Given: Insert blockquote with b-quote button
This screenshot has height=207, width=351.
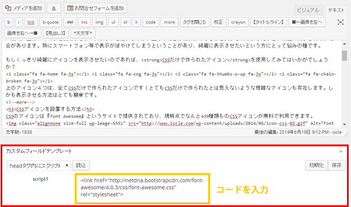Looking at the screenshot, I should coord(51,22).
